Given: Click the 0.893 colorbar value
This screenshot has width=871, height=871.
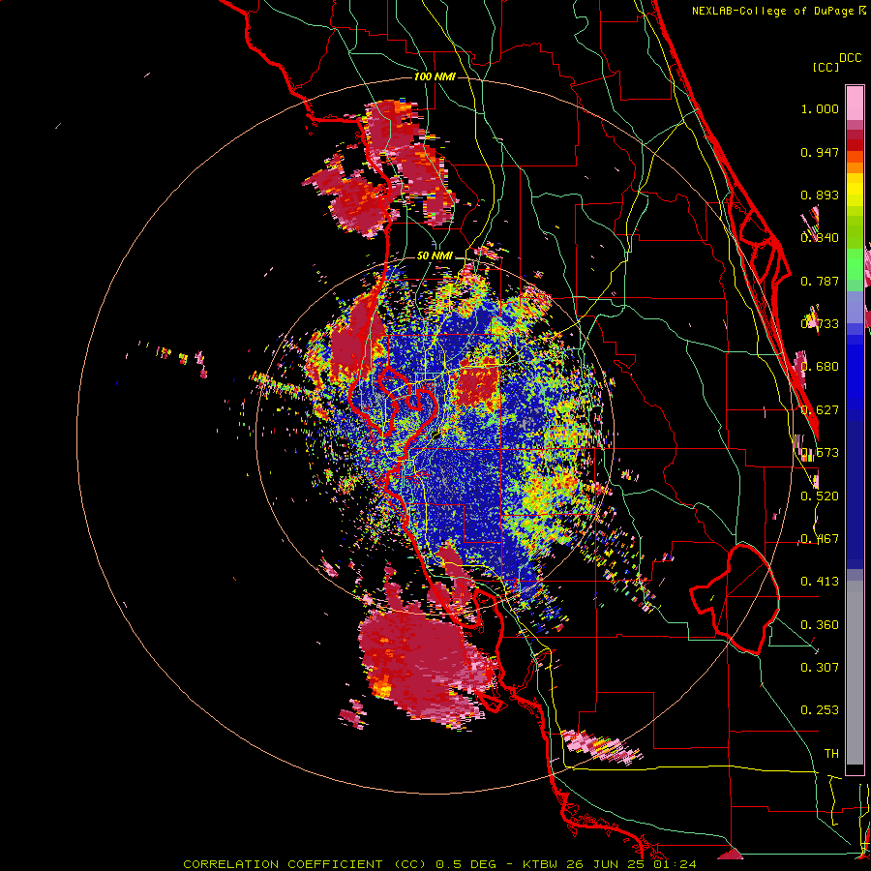Looking at the screenshot, I should tap(820, 195).
